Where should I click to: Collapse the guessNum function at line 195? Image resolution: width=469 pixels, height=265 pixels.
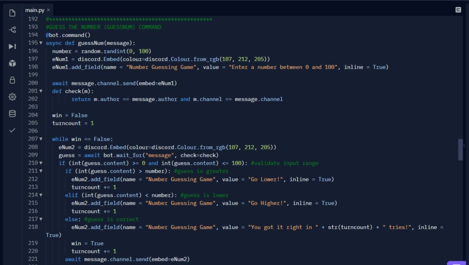41,43
